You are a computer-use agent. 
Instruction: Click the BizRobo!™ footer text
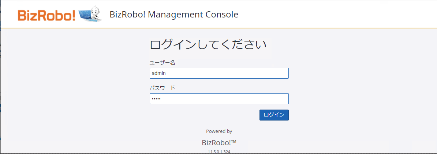coord(219,143)
